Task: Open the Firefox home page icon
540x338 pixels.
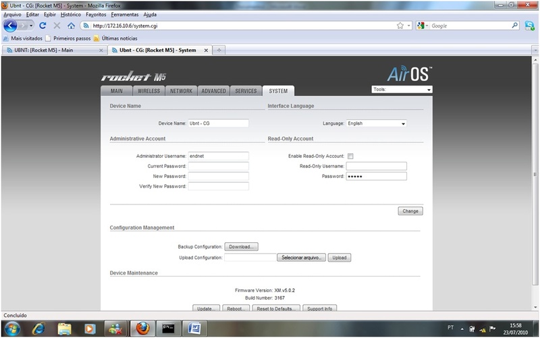Action: pyautogui.click(x=71, y=26)
